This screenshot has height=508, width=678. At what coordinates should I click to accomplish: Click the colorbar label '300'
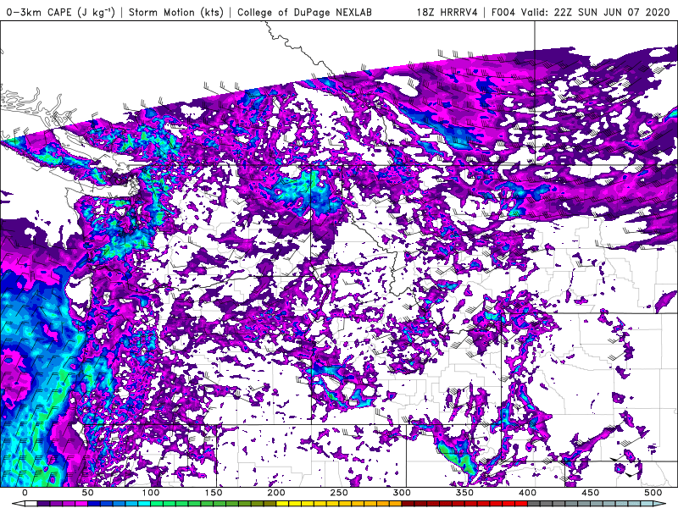coord(402,493)
